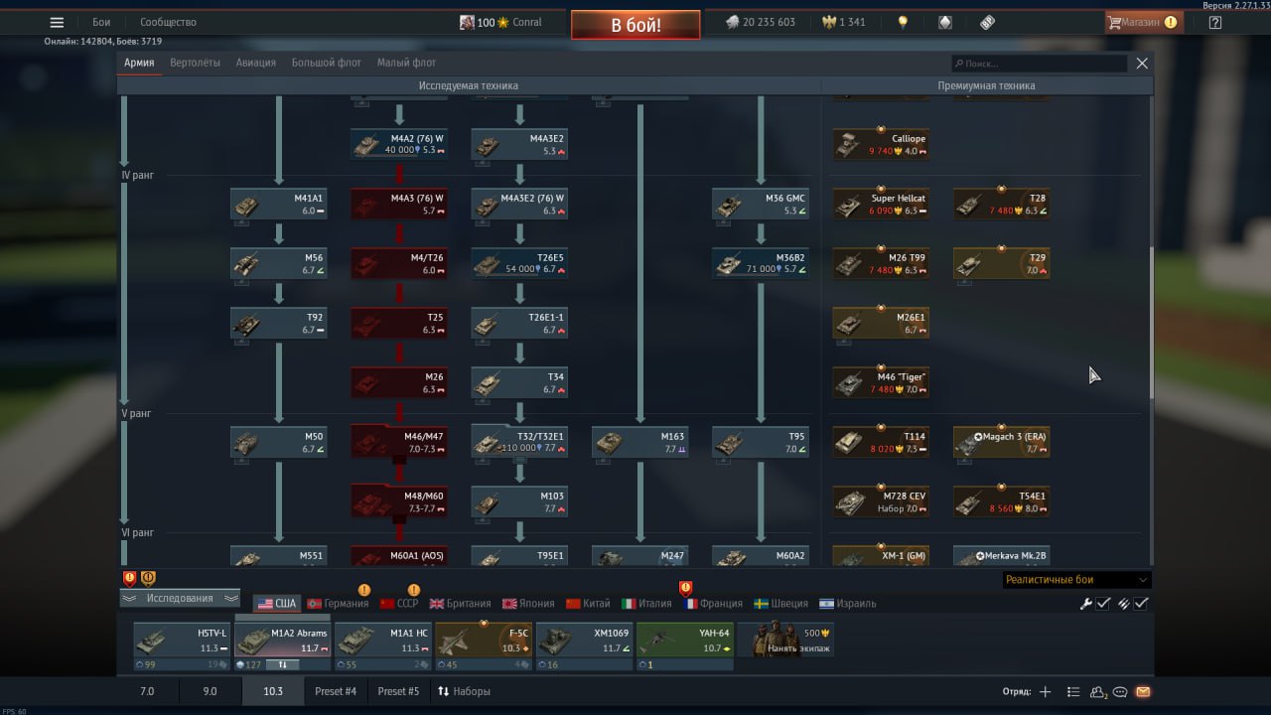Select the M4A2 (76) W tank card
Image resolution: width=1271 pixels, height=715 pixels.
[x=399, y=145]
